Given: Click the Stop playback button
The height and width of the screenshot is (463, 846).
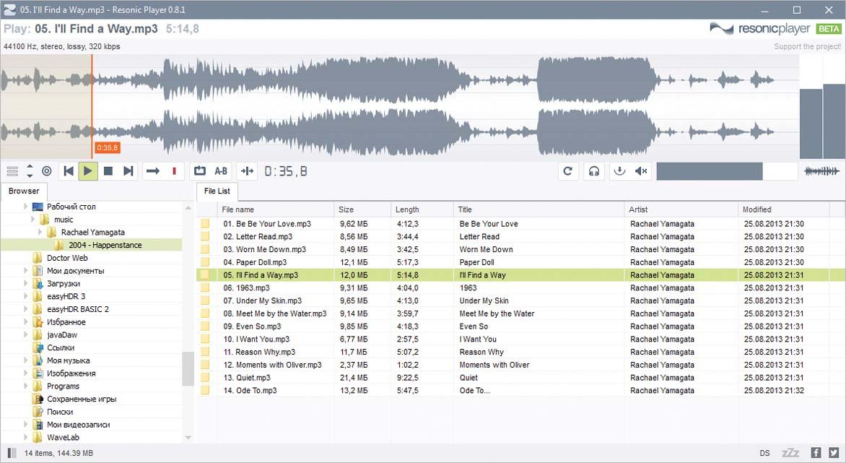Looking at the screenshot, I should pyautogui.click(x=108, y=171).
